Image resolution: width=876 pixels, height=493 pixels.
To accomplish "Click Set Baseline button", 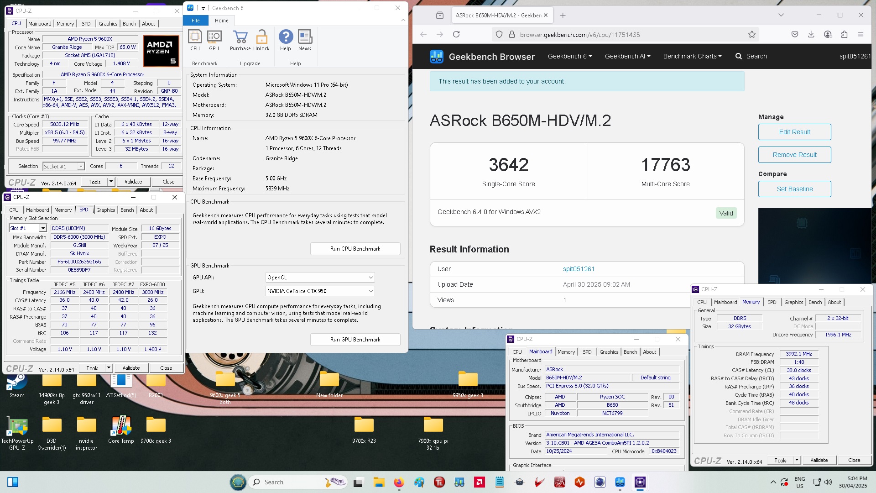I will point(795,189).
